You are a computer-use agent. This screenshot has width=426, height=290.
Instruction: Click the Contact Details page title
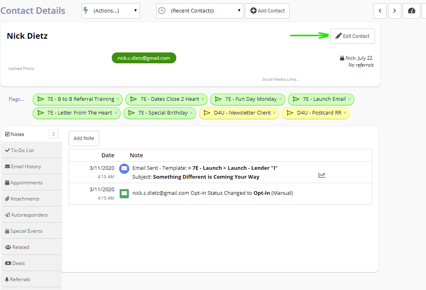click(33, 10)
